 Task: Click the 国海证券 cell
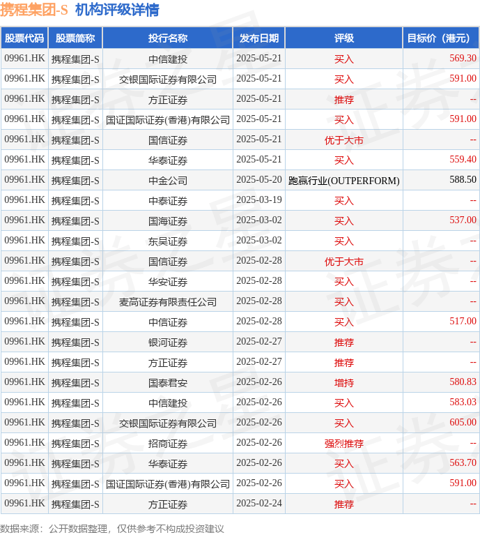(168, 221)
